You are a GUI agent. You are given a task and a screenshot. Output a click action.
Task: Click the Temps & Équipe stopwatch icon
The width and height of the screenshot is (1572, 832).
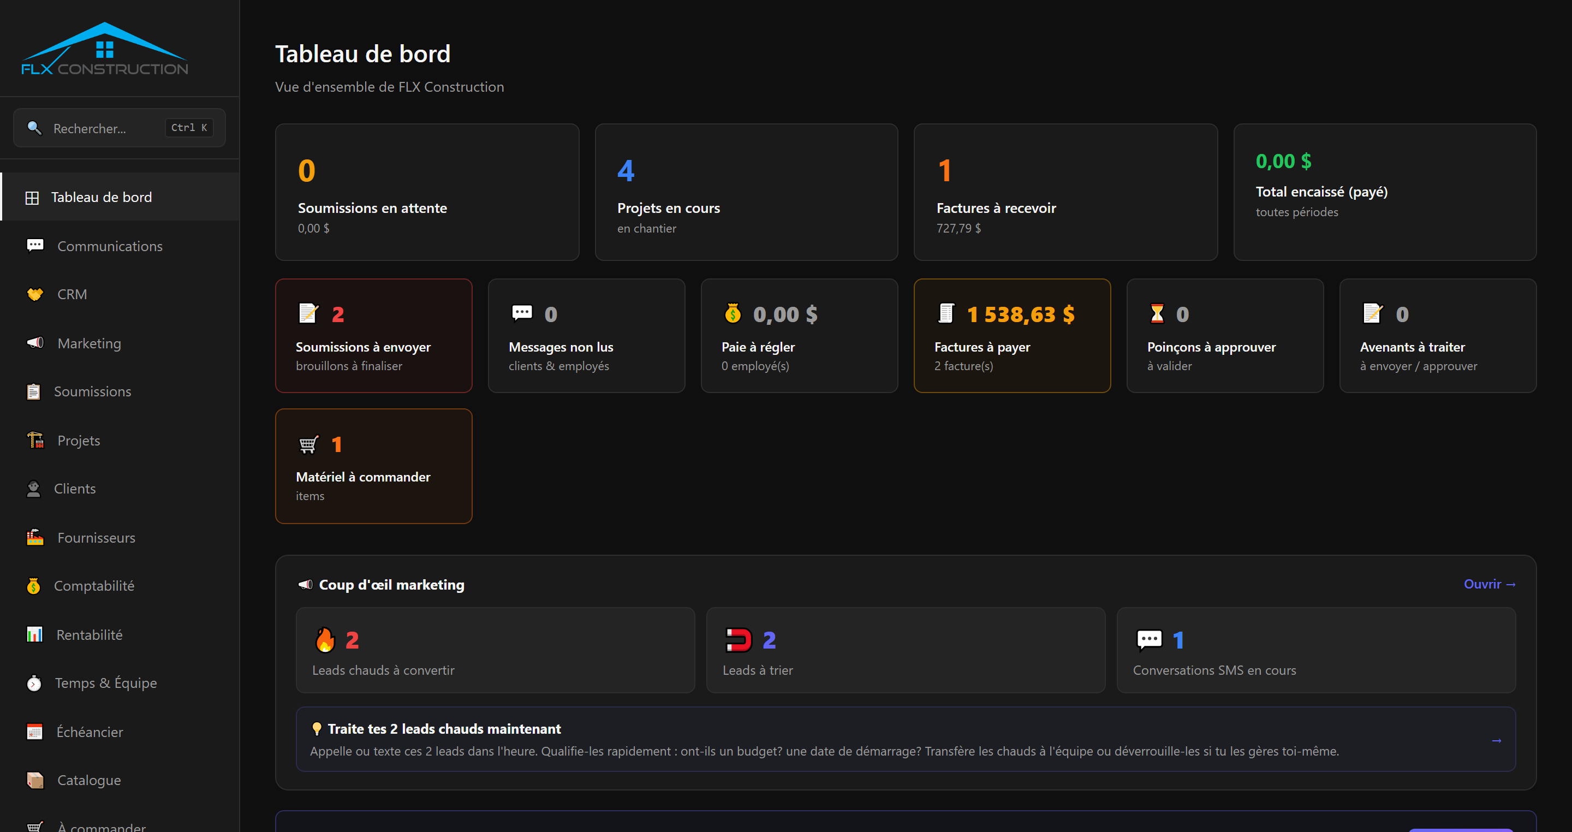tap(34, 683)
